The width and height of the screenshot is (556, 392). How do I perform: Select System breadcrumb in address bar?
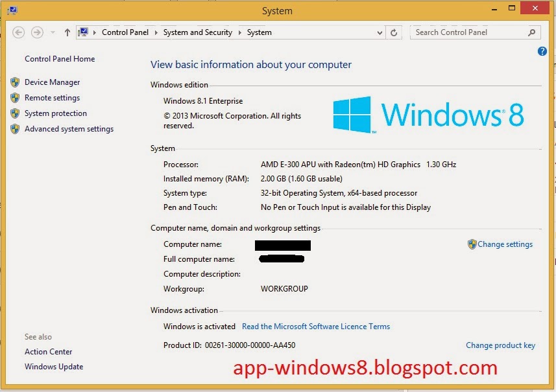[x=260, y=32]
